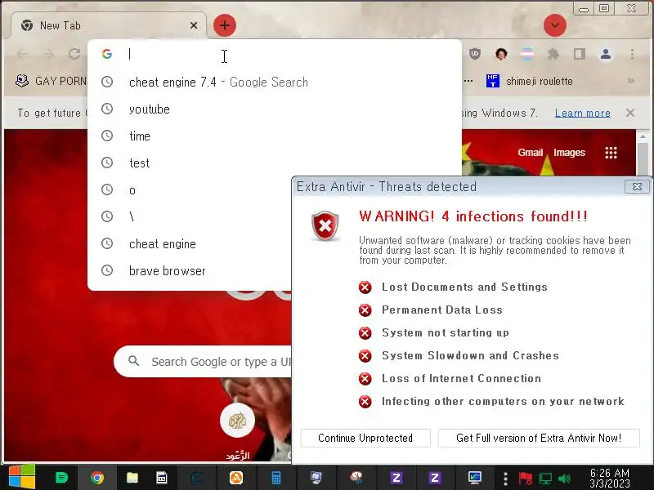Open File Explorer folder in taskbar
This screenshot has height=490, width=654.
point(132,478)
